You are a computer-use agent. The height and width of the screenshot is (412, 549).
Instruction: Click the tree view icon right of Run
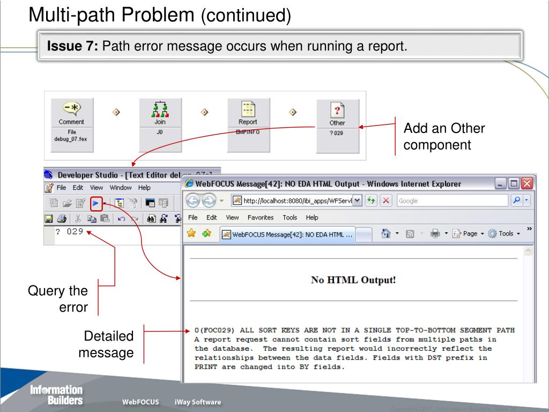tap(120, 203)
